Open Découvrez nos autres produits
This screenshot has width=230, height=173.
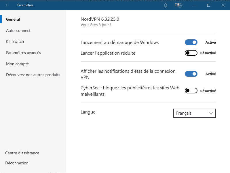click(33, 75)
